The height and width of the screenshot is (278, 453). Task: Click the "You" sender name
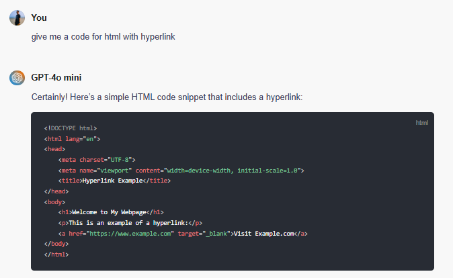tap(39, 17)
